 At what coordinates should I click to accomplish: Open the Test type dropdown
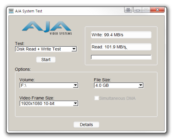tap(46, 49)
